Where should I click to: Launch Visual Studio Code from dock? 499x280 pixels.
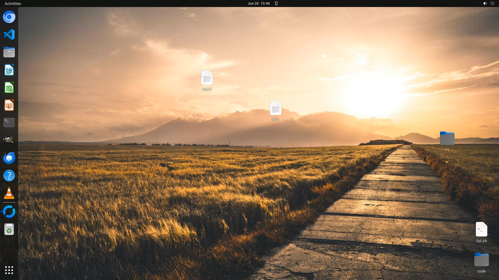9,35
